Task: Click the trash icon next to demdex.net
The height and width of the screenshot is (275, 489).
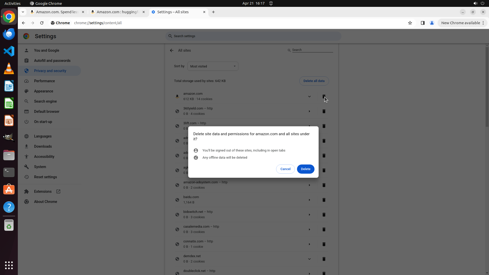Action: pos(324,259)
